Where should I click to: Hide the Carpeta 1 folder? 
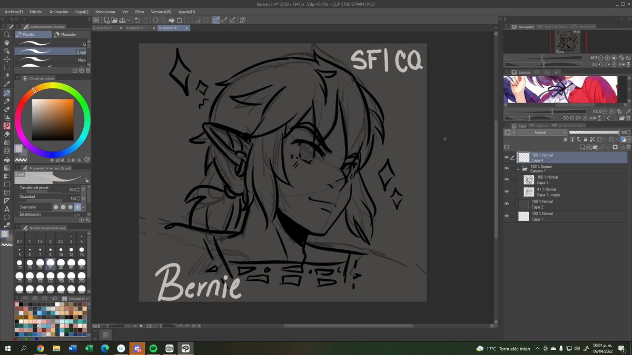(507, 168)
